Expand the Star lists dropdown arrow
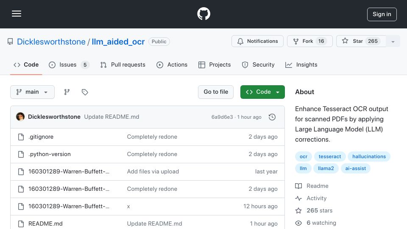This screenshot has height=229, width=407. click(393, 41)
